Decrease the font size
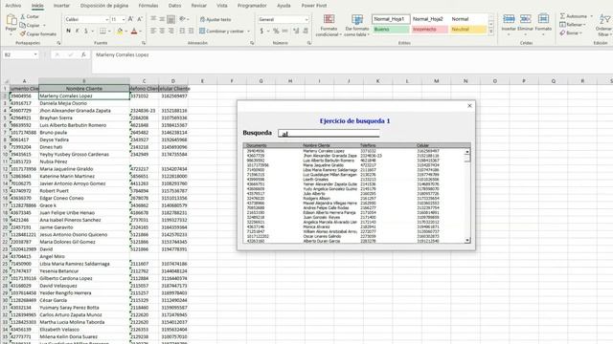 click(x=140, y=19)
